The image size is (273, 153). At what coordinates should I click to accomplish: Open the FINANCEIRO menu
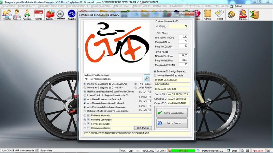[160, 6]
